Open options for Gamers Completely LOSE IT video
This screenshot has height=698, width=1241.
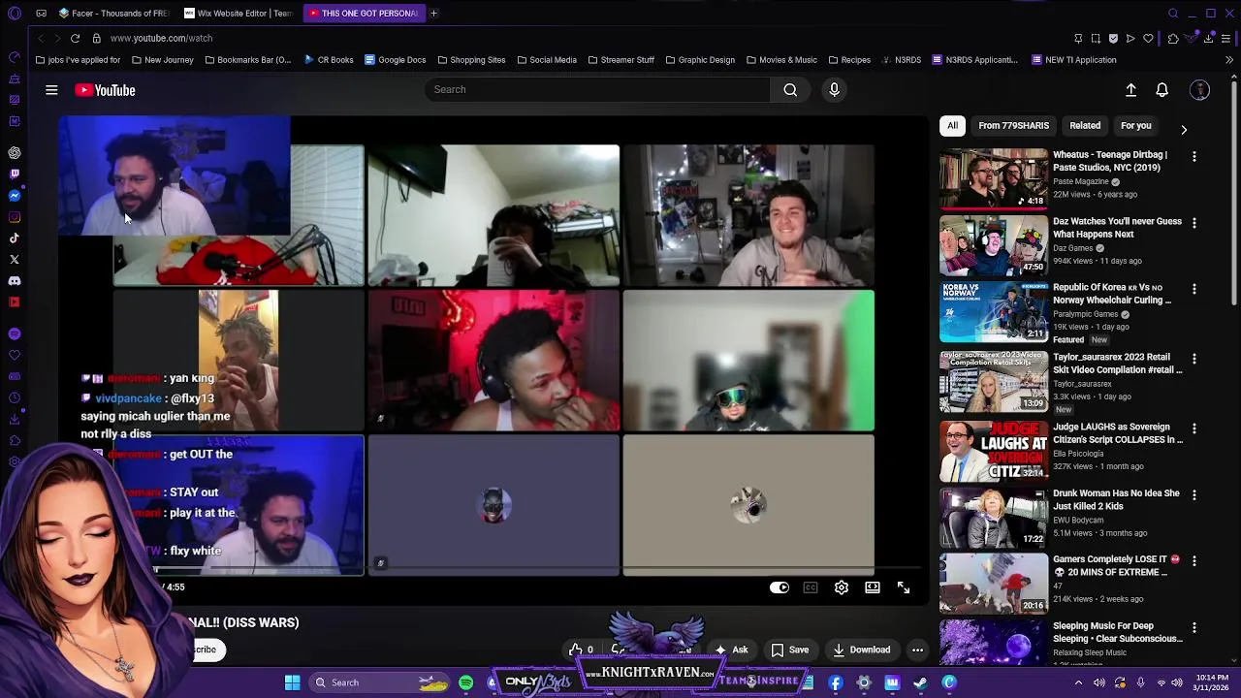(x=1194, y=560)
